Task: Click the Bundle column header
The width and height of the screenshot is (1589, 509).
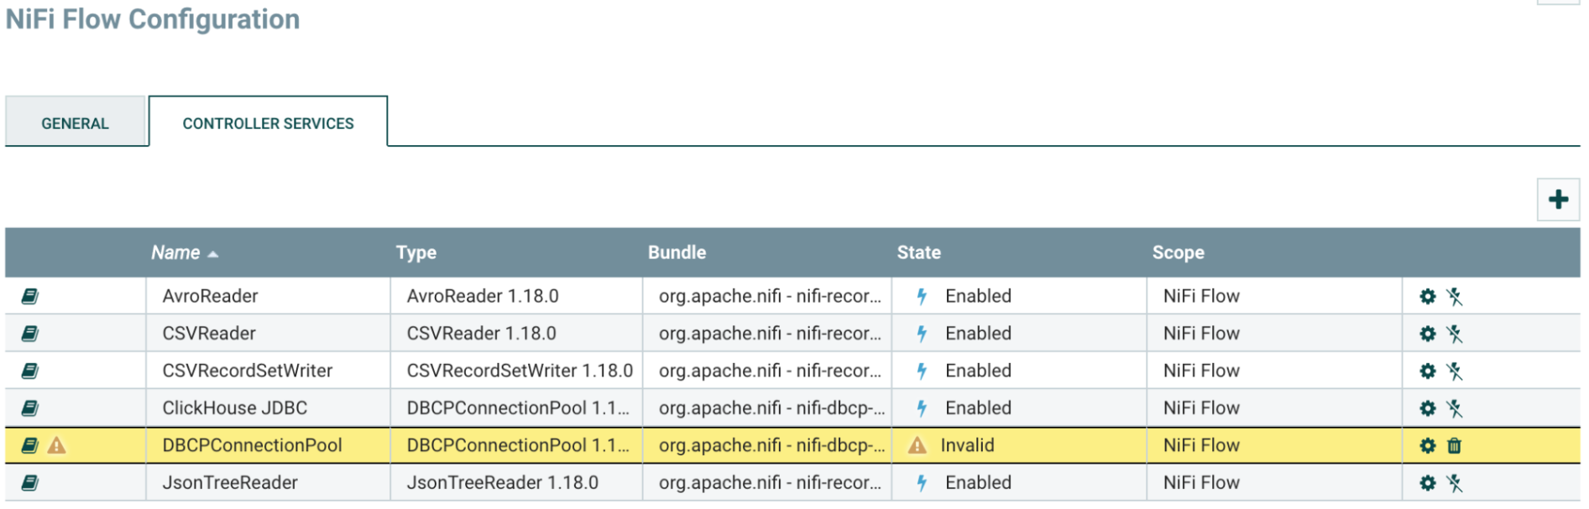Action: tap(677, 252)
